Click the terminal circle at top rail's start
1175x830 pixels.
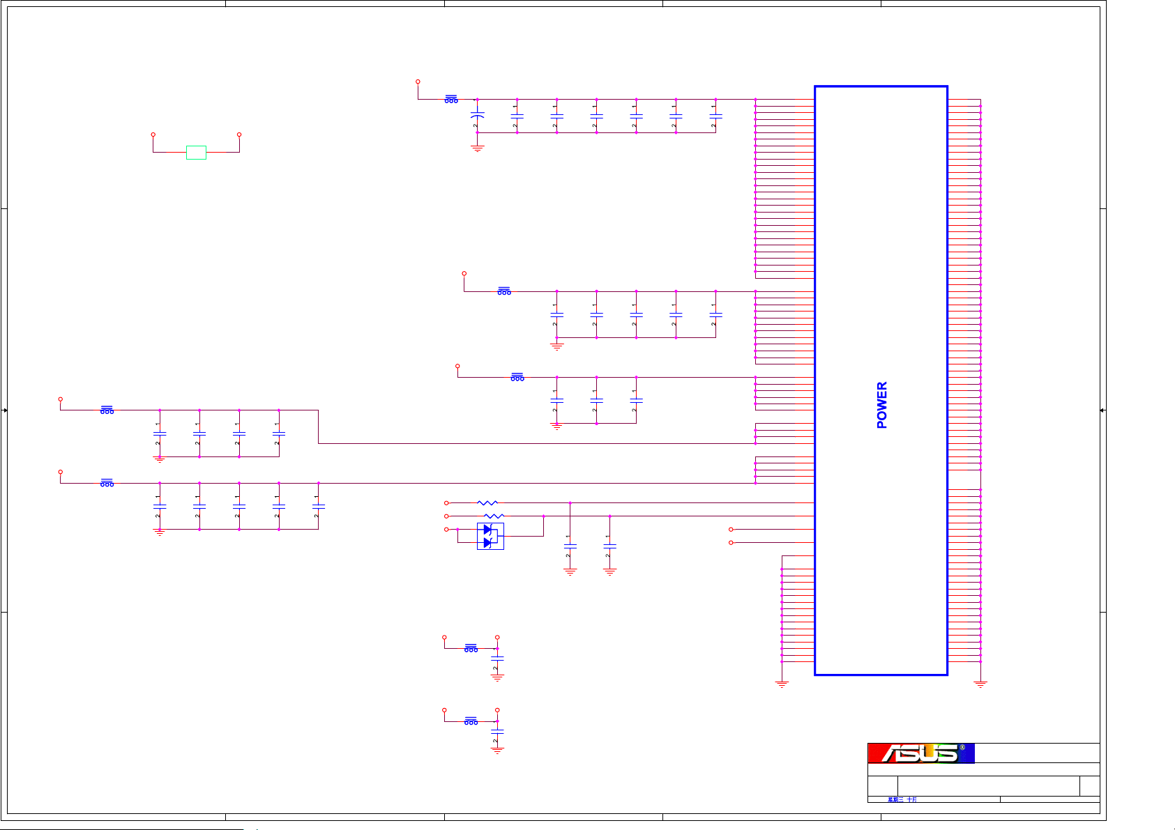(418, 82)
